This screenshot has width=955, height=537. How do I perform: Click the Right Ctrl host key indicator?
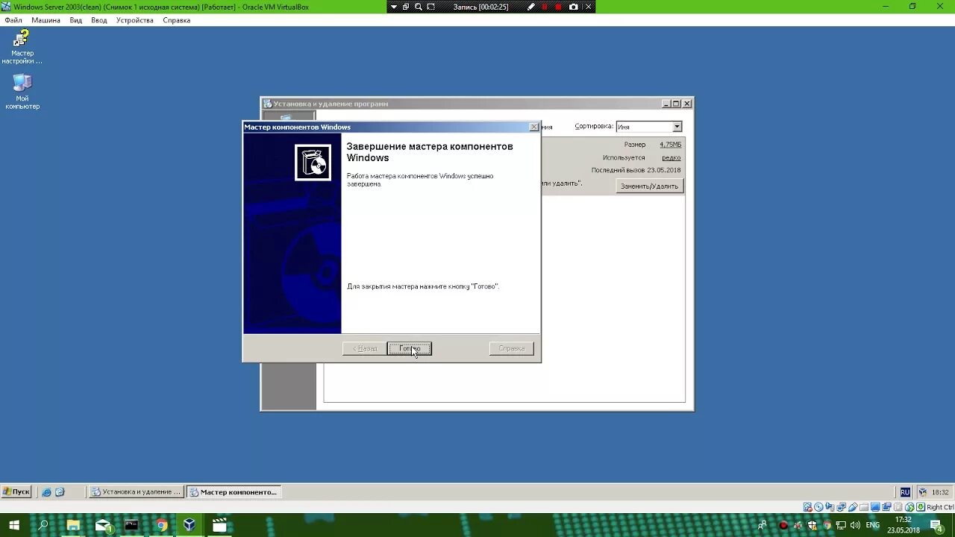[x=940, y=507]
